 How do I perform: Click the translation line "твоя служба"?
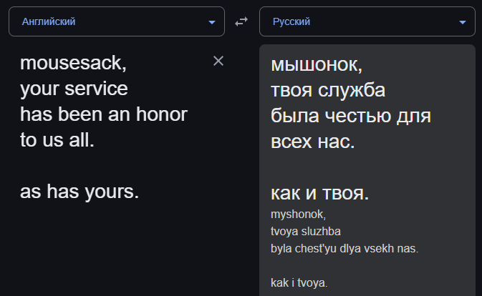pyautogui.click(x=328, y=90)
